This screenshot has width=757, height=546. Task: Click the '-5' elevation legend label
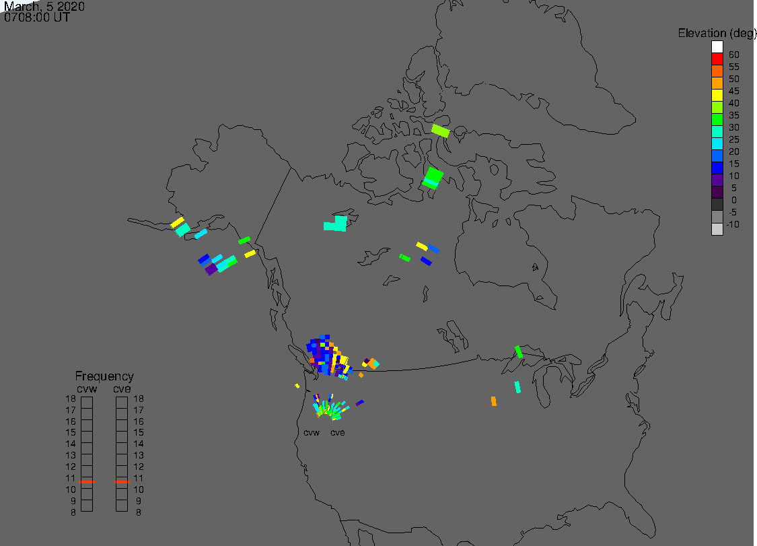(x=733, y=212)
